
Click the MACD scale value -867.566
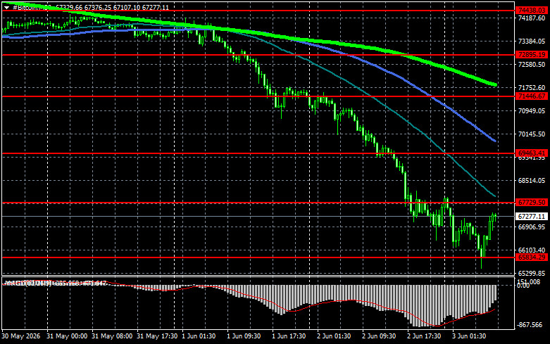click(530, 325)
